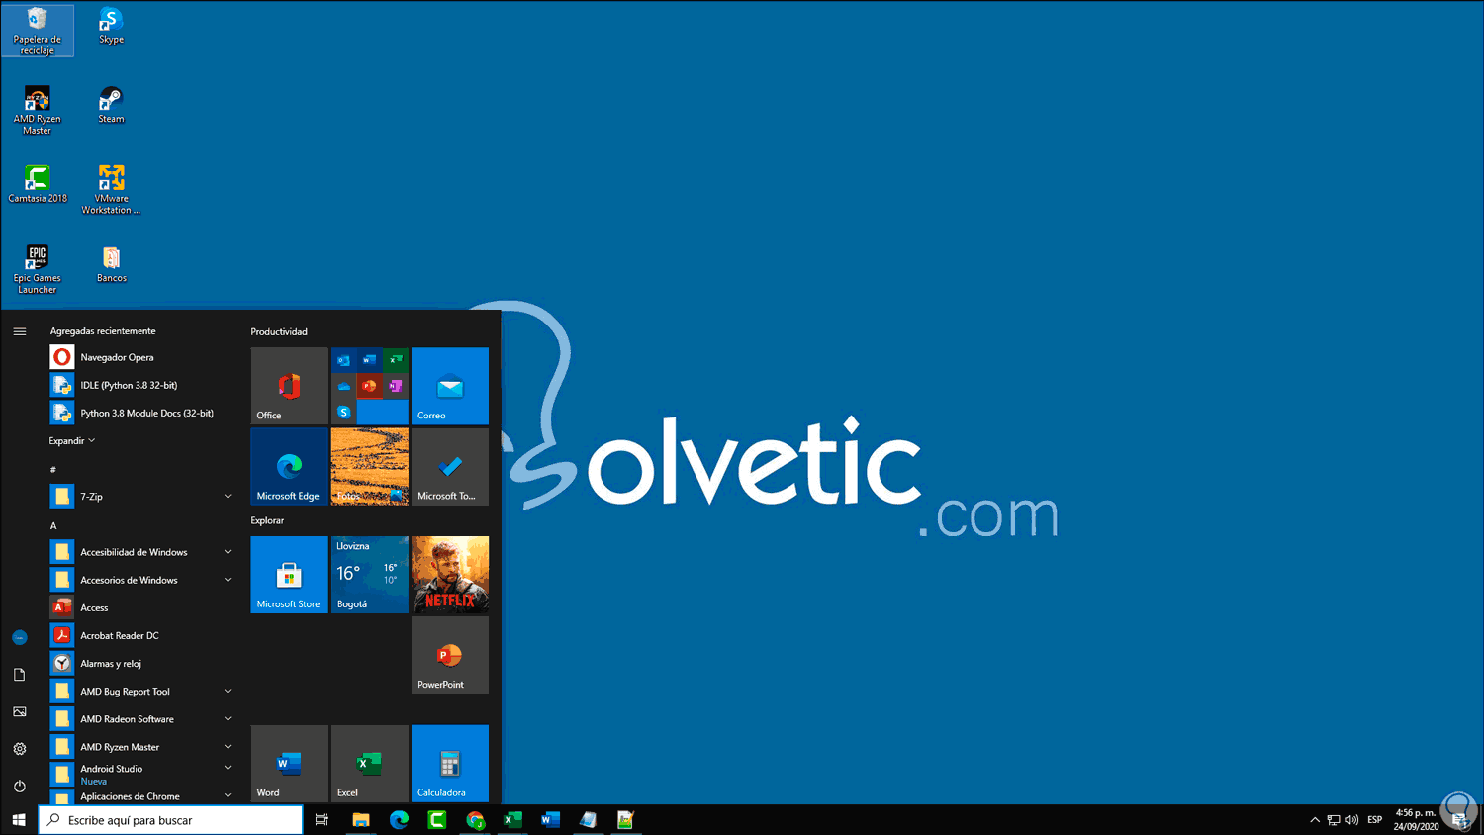Select the Steam desktop shortcut
The width and height of the screenshot is (1484, 835).
point(111,106)
